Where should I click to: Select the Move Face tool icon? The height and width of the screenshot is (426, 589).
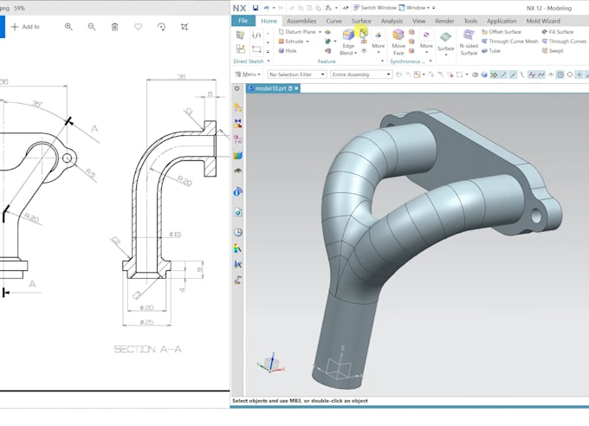398,35
